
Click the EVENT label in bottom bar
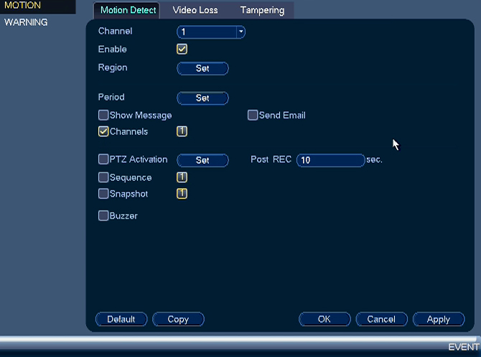(x=464, y=347)
